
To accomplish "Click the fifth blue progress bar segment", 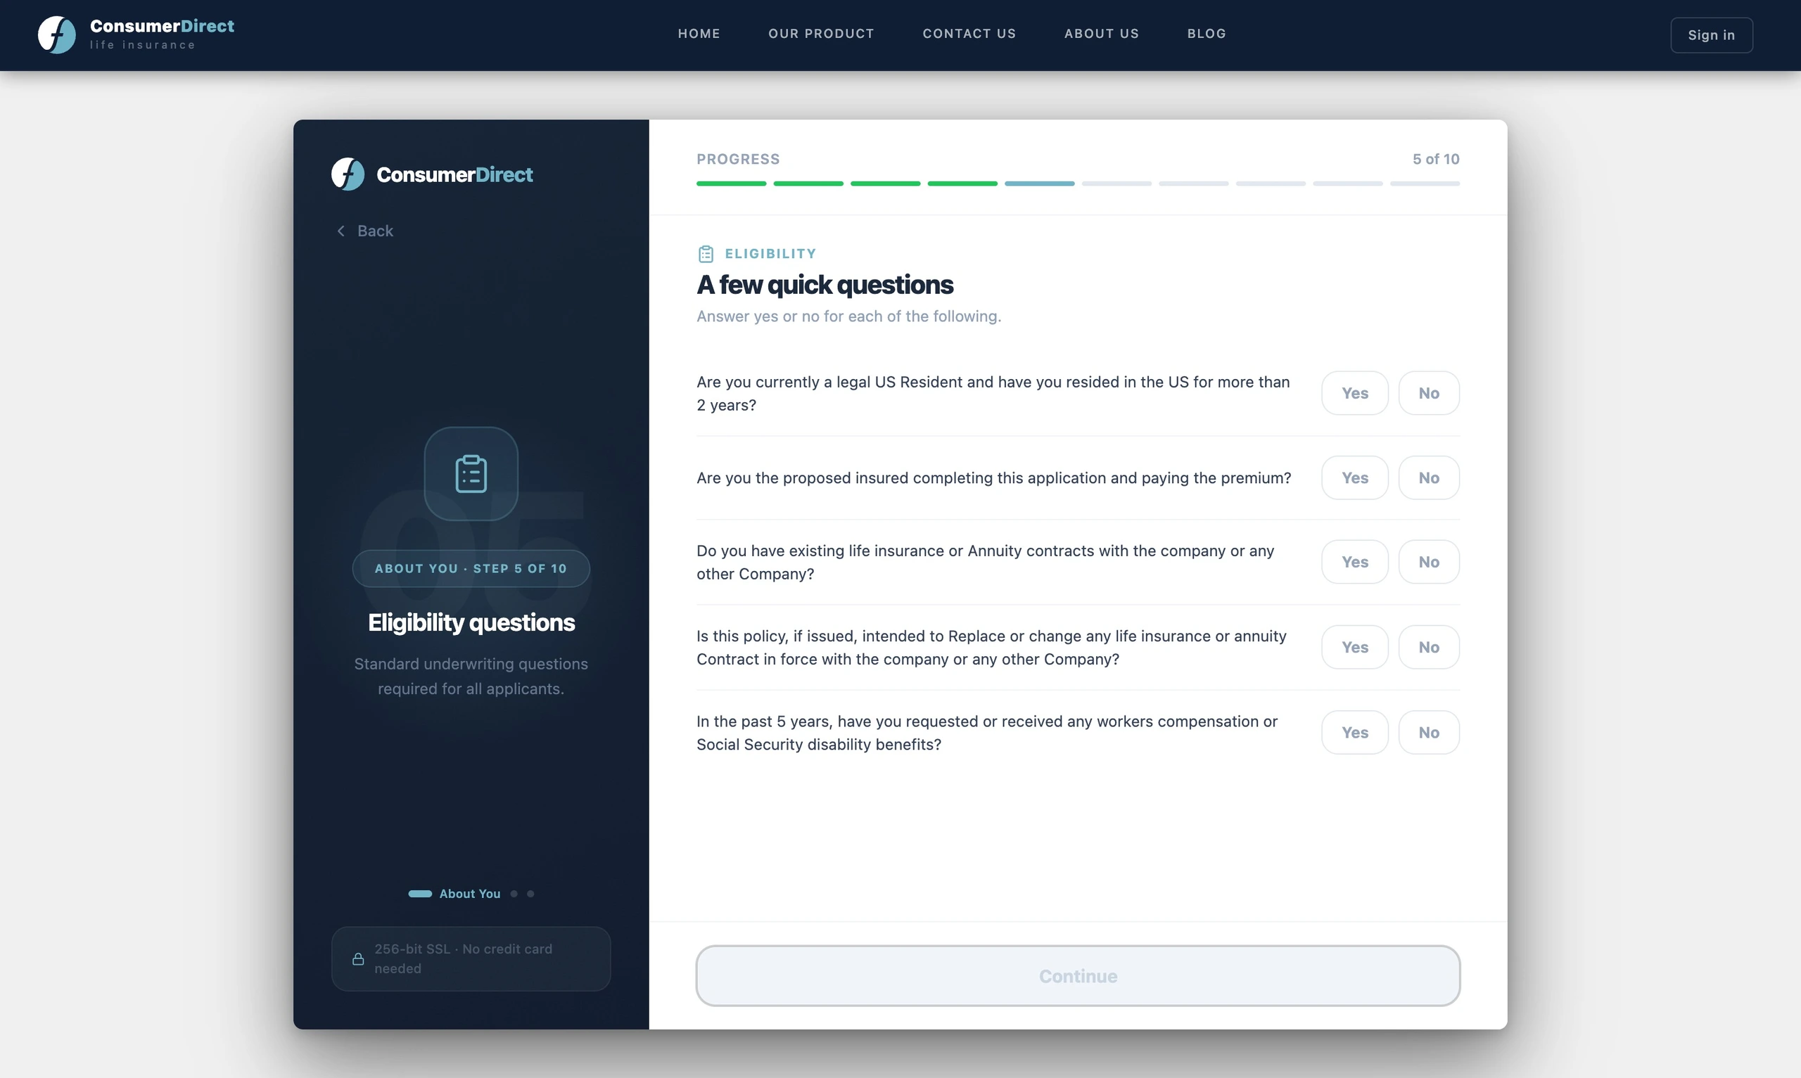I will [x=1039, y=184].
